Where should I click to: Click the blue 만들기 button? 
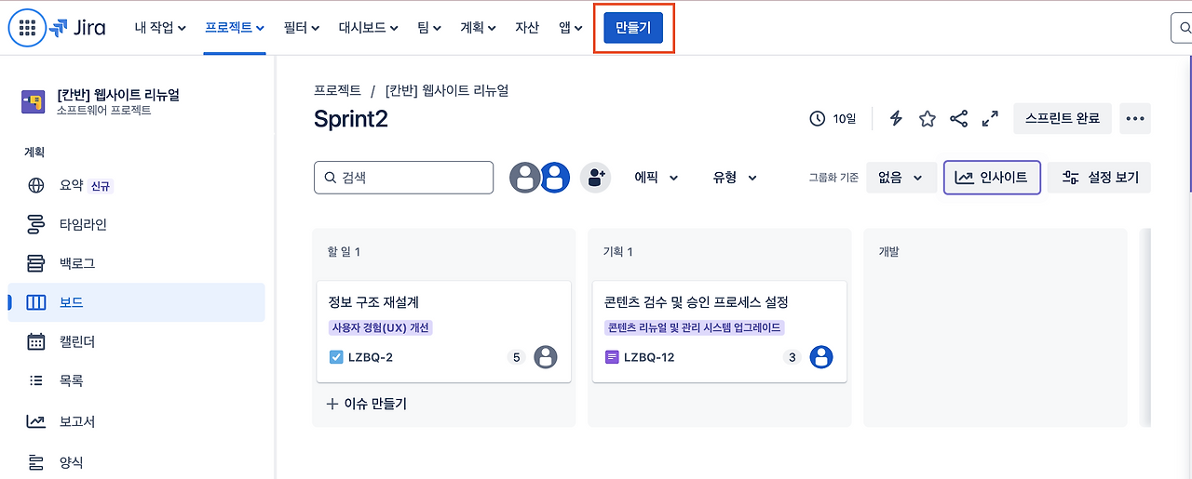point(633,28)
